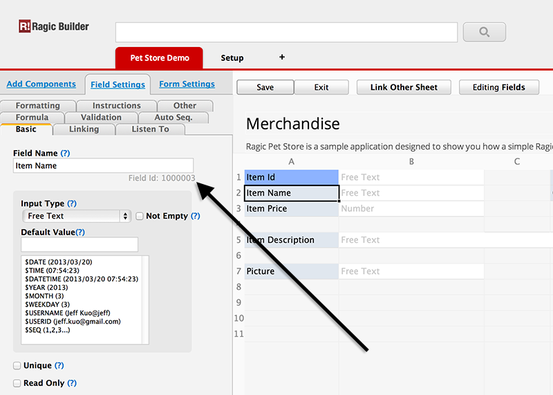This screenshot has height=395, width=553.
Task: Select the Item Description label cell
Action: point(291,240)
